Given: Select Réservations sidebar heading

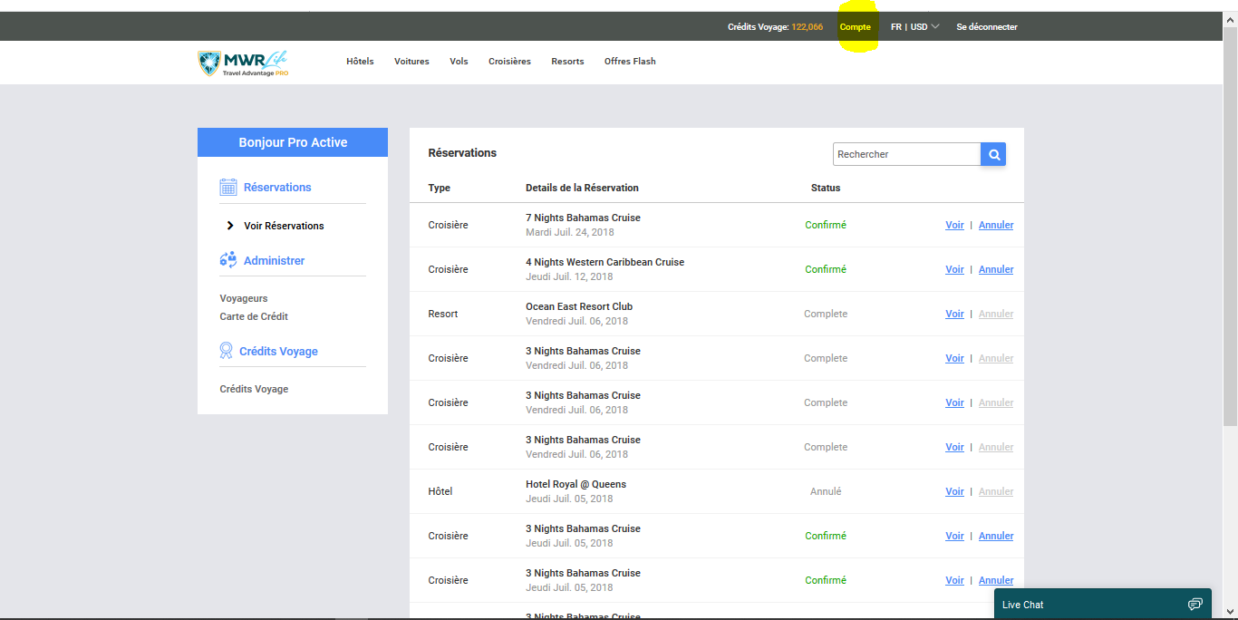Looking at the screenshot, I should pyautogui.click(x=277, y=188).
